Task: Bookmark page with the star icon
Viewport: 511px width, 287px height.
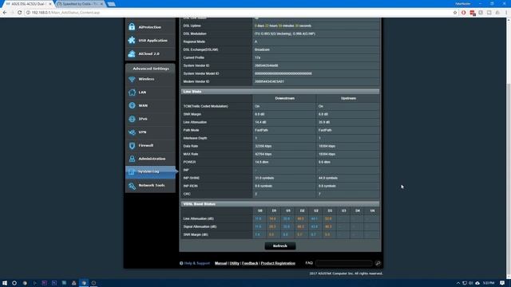Action: coord(455,13)
